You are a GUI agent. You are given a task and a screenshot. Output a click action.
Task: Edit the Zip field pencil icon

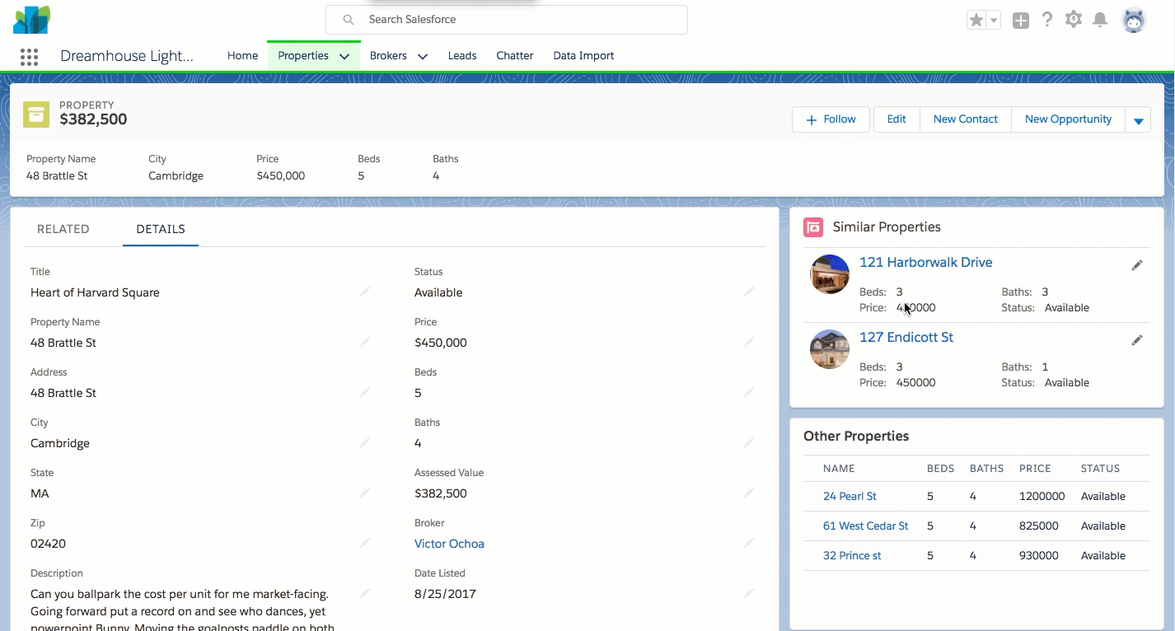point(365,543)
